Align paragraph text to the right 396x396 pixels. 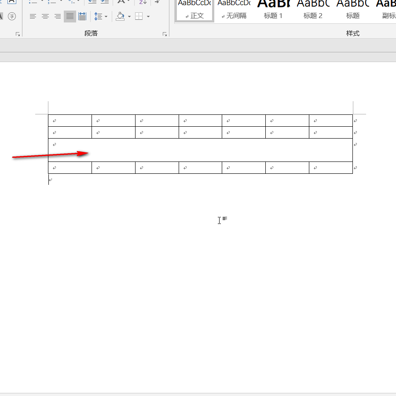58,17
